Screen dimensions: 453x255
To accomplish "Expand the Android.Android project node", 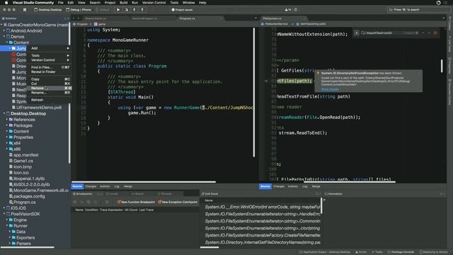I will coord(4,30).
